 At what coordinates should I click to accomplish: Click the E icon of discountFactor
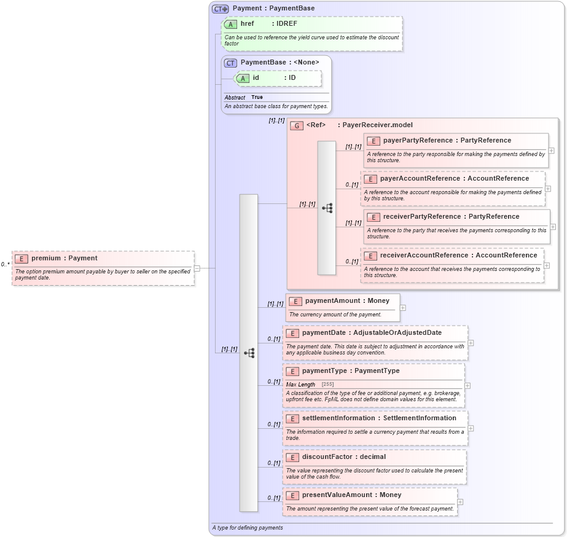(292, 458)
